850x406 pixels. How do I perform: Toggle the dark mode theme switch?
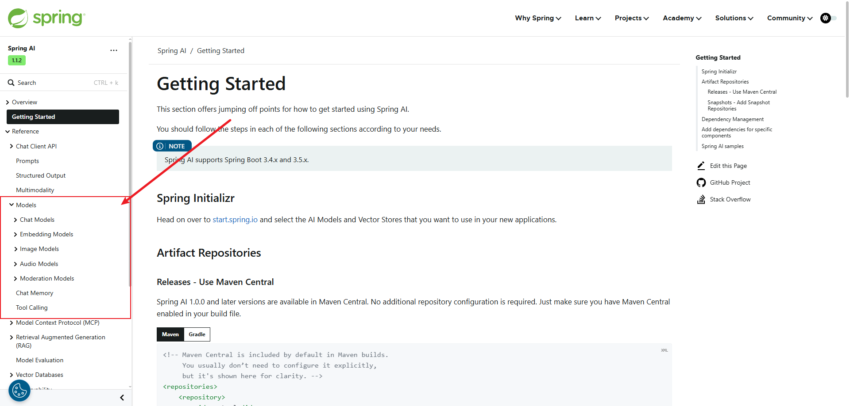(829, 18)
